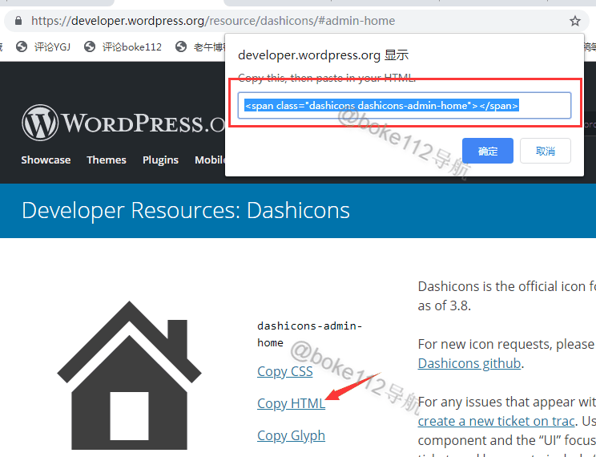Image resolution: width=596 pixels, height=457 pixels.
Task: Open 'create a new ticket on trac' link
Action: tap(496, 421)
